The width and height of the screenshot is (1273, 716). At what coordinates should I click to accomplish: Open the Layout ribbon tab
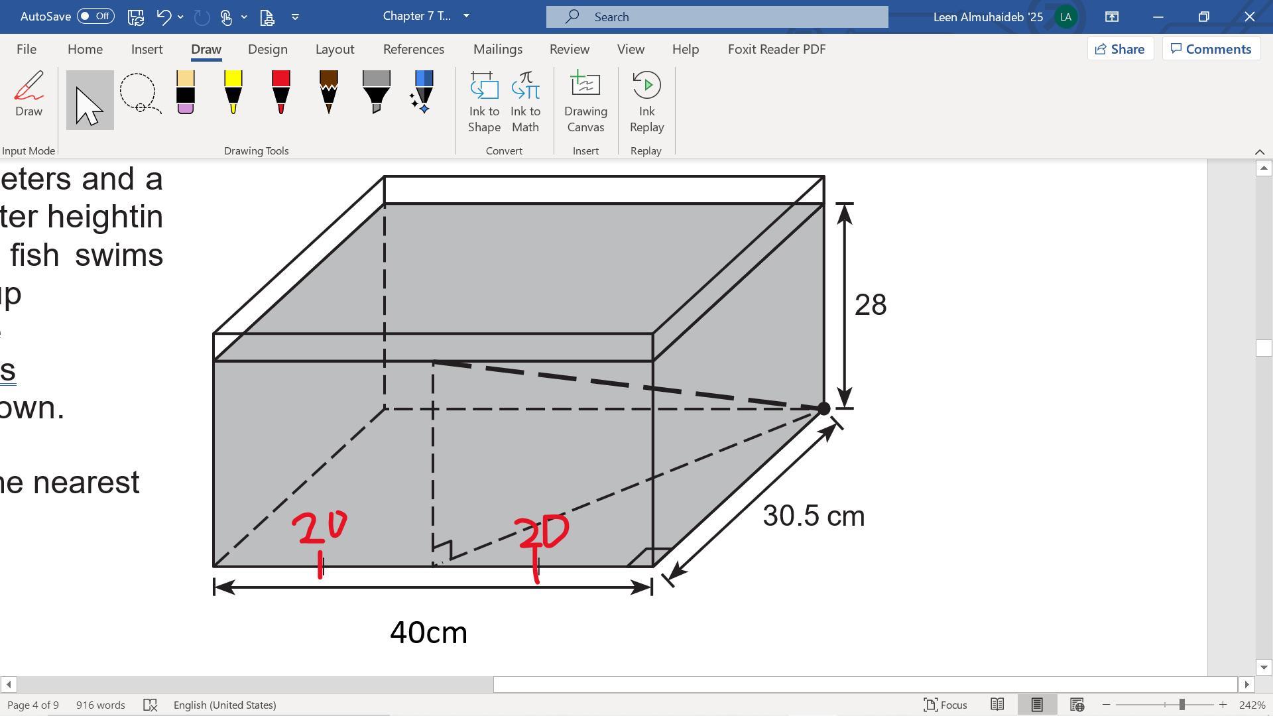334,49
